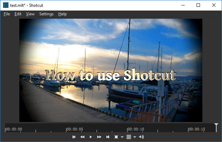The width and height of the screenshot is (222, 142).
Task: Open the Help menu
Action: pos(62,14)
